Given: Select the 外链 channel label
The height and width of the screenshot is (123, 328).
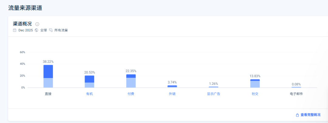Looking at the screenshot, I should [172, 94].
